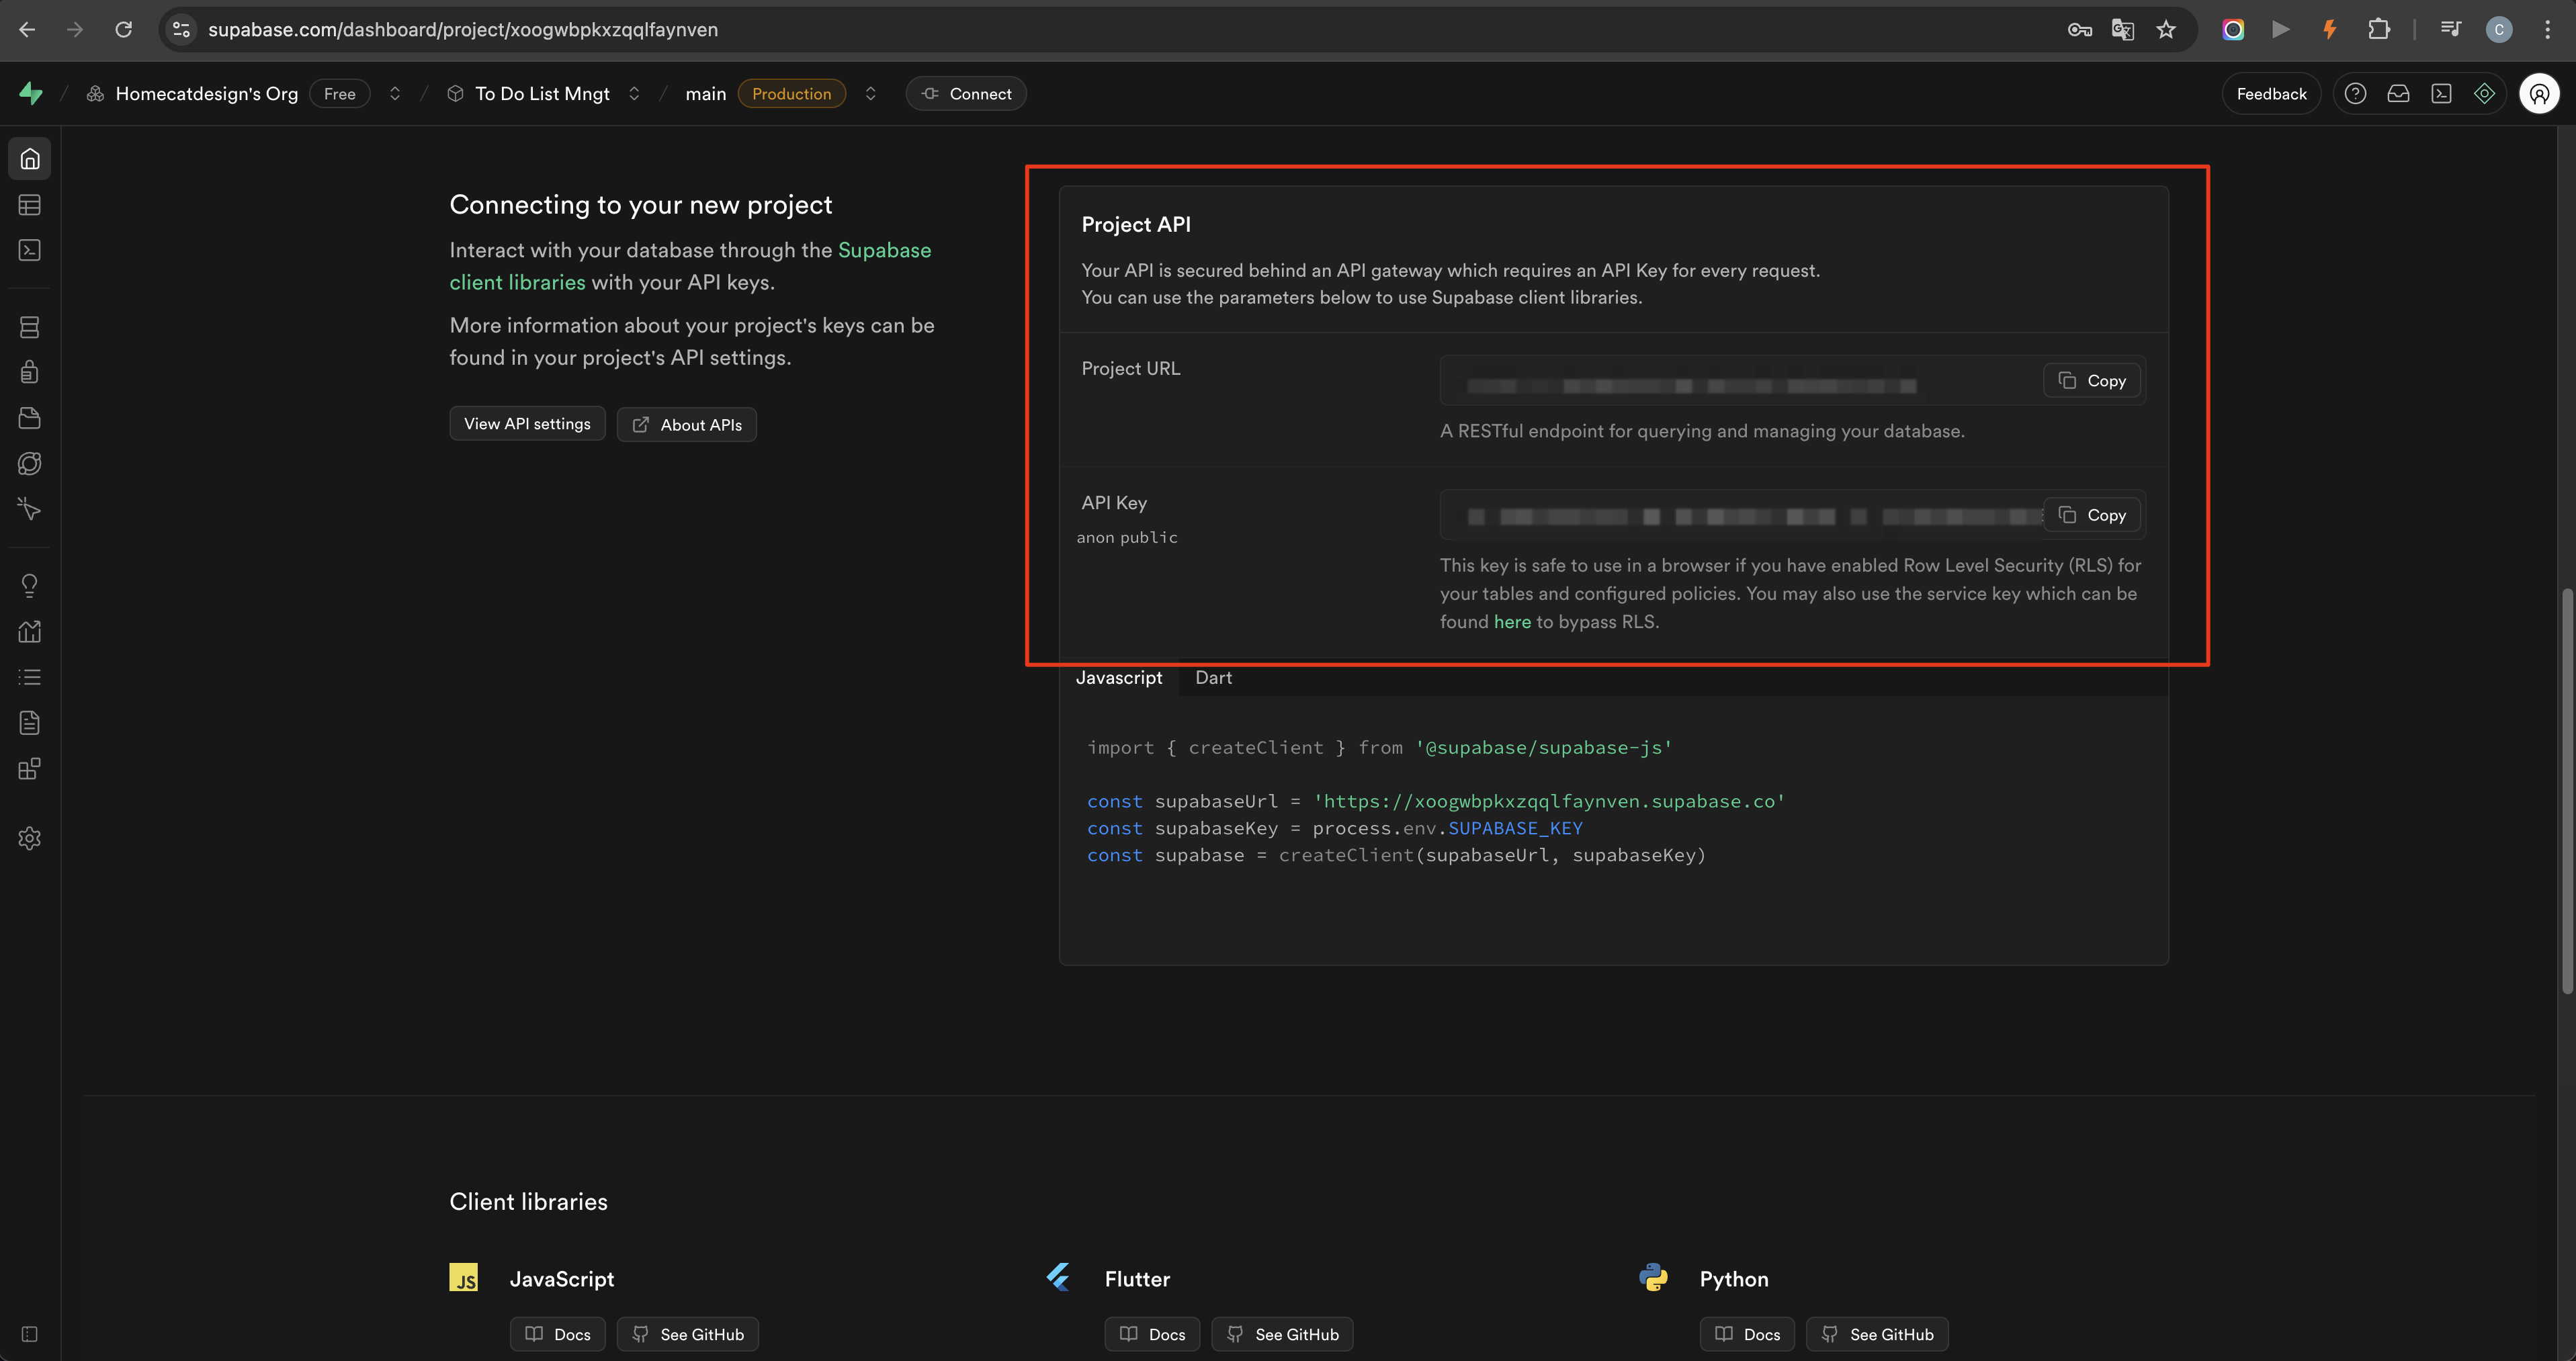
Task: Open Python Docs button
Action: (1747, 1334)
